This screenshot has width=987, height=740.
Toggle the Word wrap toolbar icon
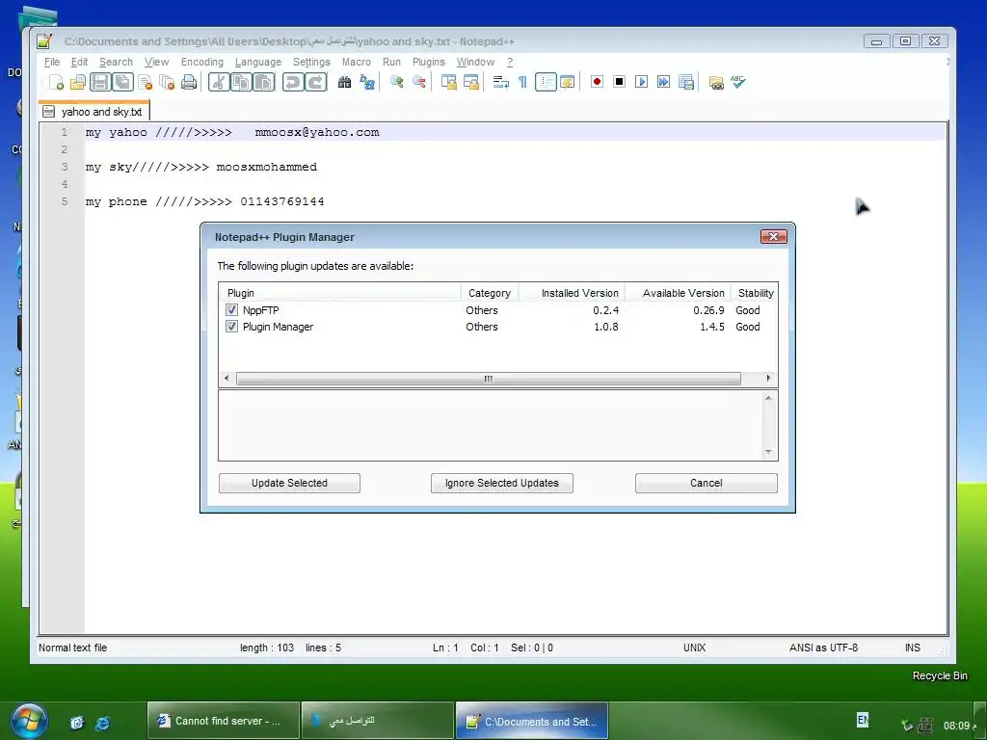(x=501, y=83)
